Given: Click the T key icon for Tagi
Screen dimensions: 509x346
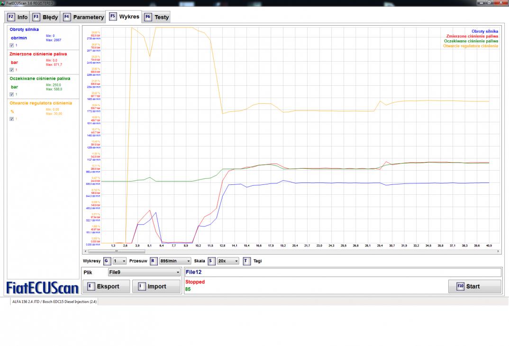Looking at the screenshot, I should pyautogui.click(x=246, y=261).
